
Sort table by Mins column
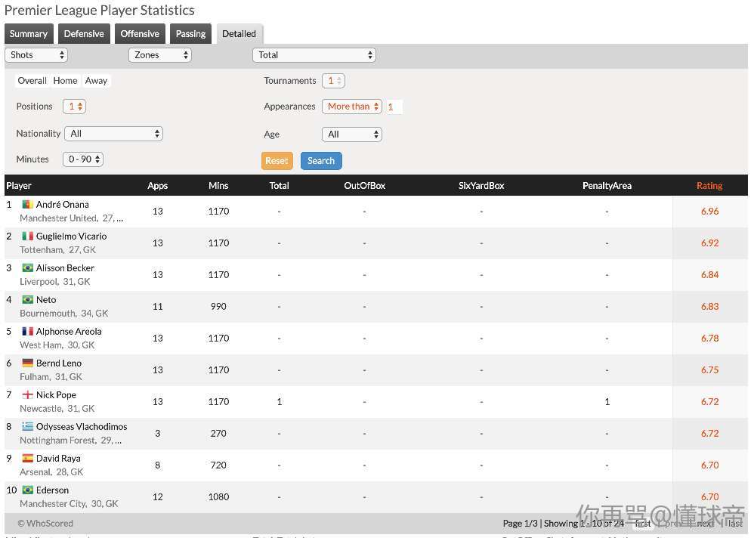(218, 186)
